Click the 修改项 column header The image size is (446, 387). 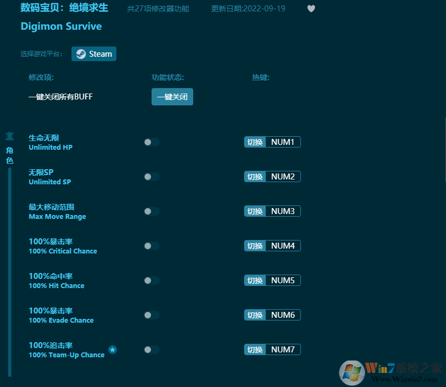click(x=41, y=78)
